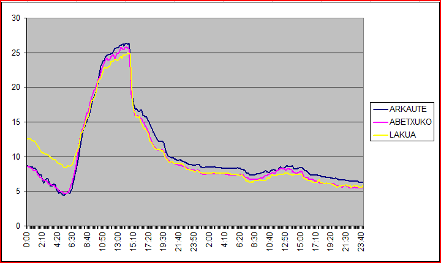Image resolution: width=441 pixels, height=263 pixels.
Task: Click the x-axis label 4:20
Action: pyautogui.click(x=57, y=240)
